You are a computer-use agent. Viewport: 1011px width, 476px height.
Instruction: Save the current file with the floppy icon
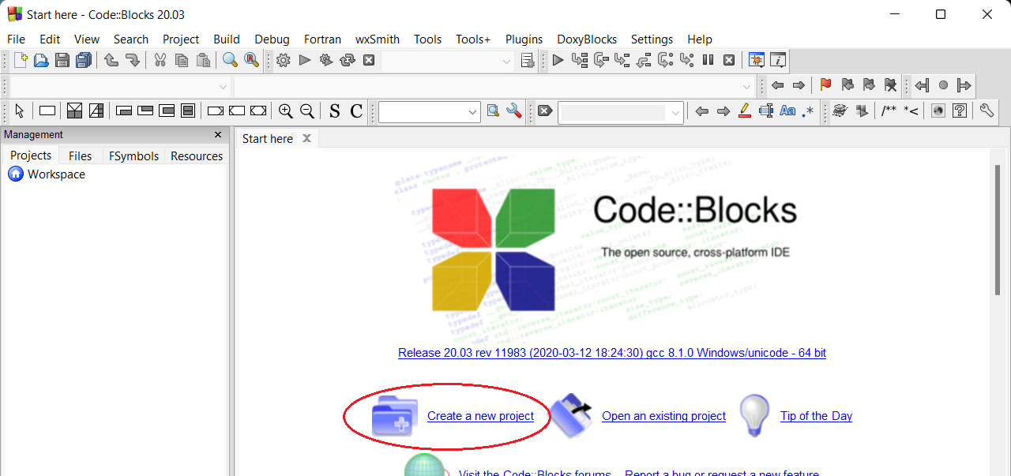[62, 60]
